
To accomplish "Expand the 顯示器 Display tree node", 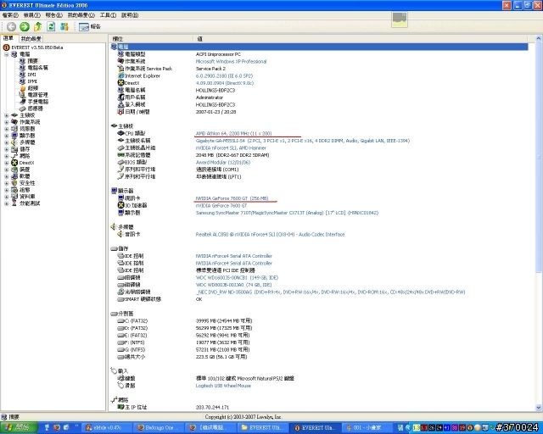I will click(6, 136).
